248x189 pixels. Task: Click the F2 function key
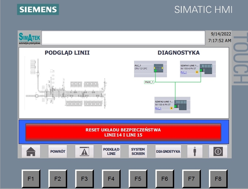58,179
